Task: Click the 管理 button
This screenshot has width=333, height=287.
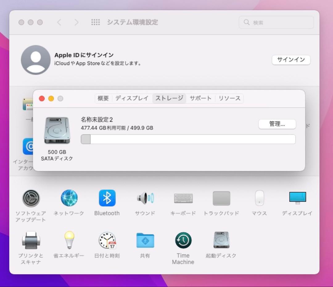Action: tap(277, 124)
